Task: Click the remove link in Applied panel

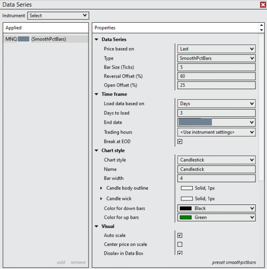Action: coord(78,262)
